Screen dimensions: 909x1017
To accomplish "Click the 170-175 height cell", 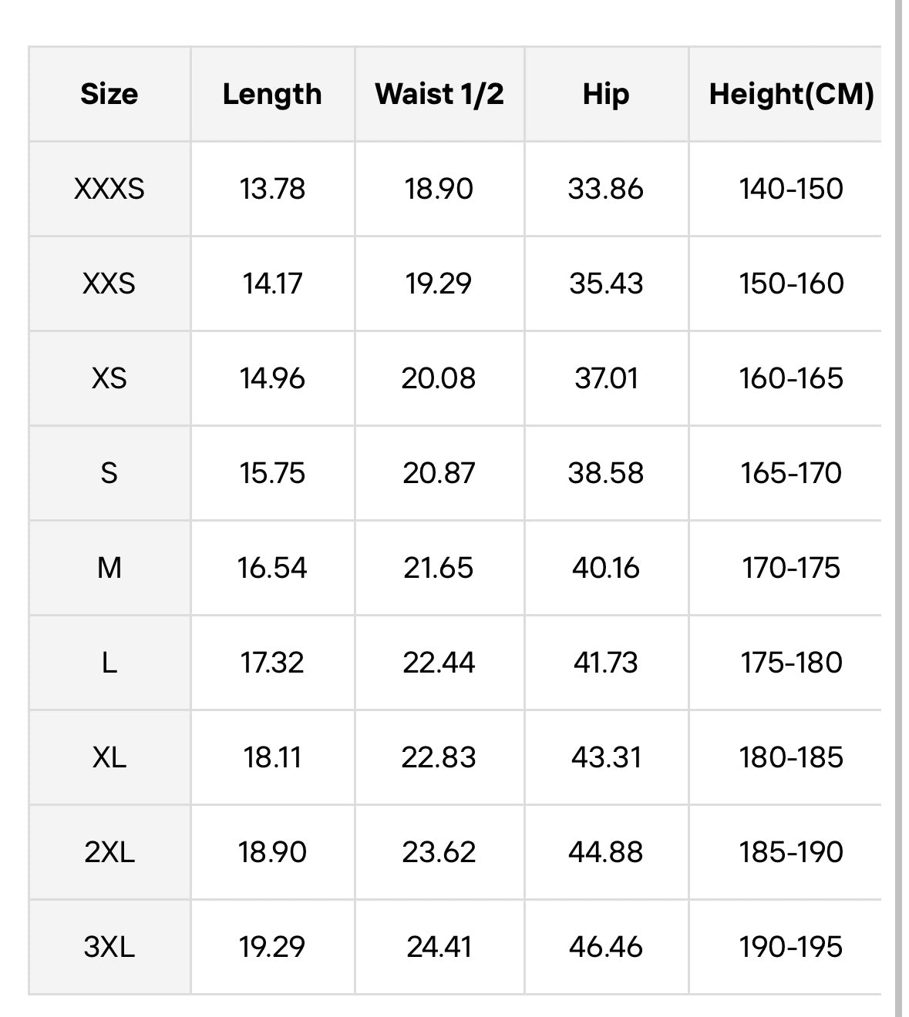I will click(791, 568).
